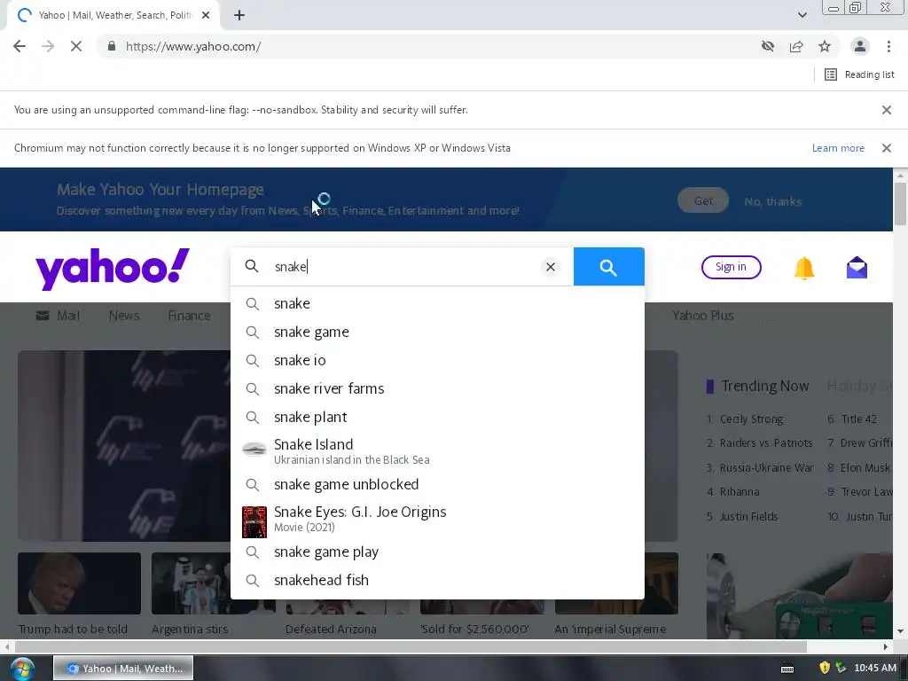The height and width of the screenshot is (681, 908).
Task: Open Mail in the Yahoo navigation bar
Action: point(58,316)
